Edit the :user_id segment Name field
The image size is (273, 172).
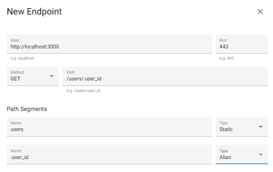point(109,157)
